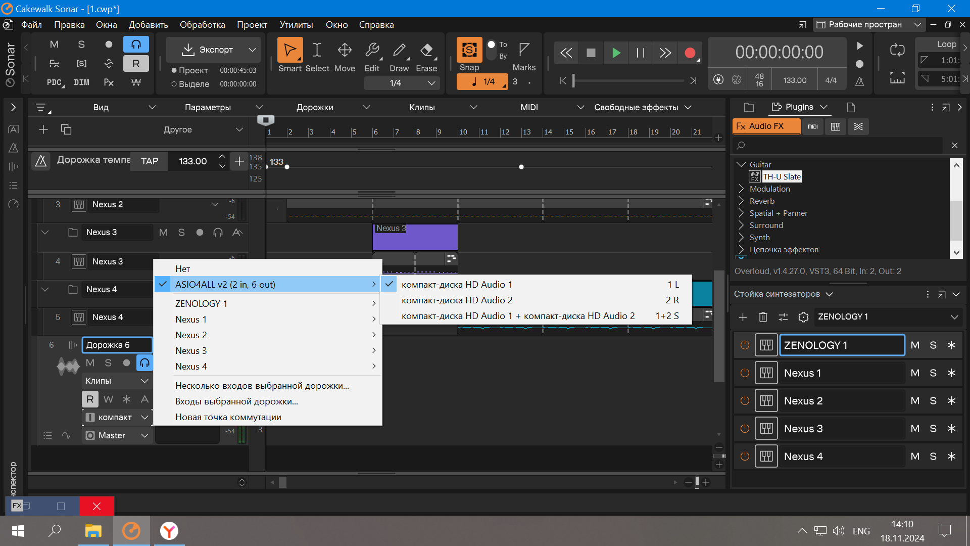The height and width of the screenshot is (546, 970).
Task: Select ZENOLOGY 1 in input menu
Action: click(x=268, y=303)
